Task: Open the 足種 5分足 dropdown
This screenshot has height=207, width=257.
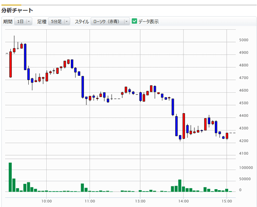Action: (59, 22)
